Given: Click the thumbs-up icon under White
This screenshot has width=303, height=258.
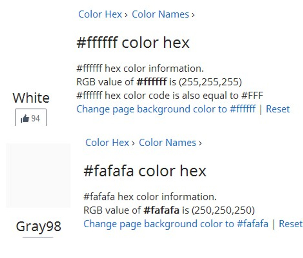Looking at the screenshot, I should pos(25,119).
